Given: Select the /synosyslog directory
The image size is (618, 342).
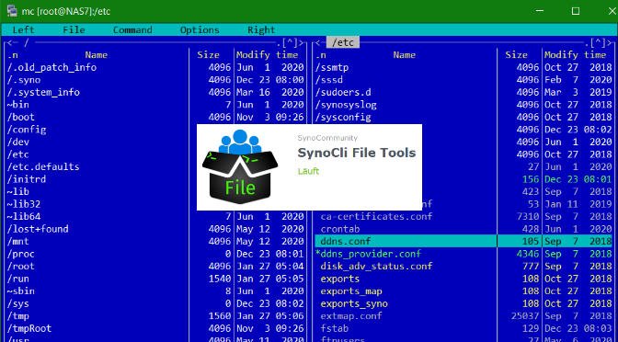Looking at the screenshot, I should (x=346, y=105).
